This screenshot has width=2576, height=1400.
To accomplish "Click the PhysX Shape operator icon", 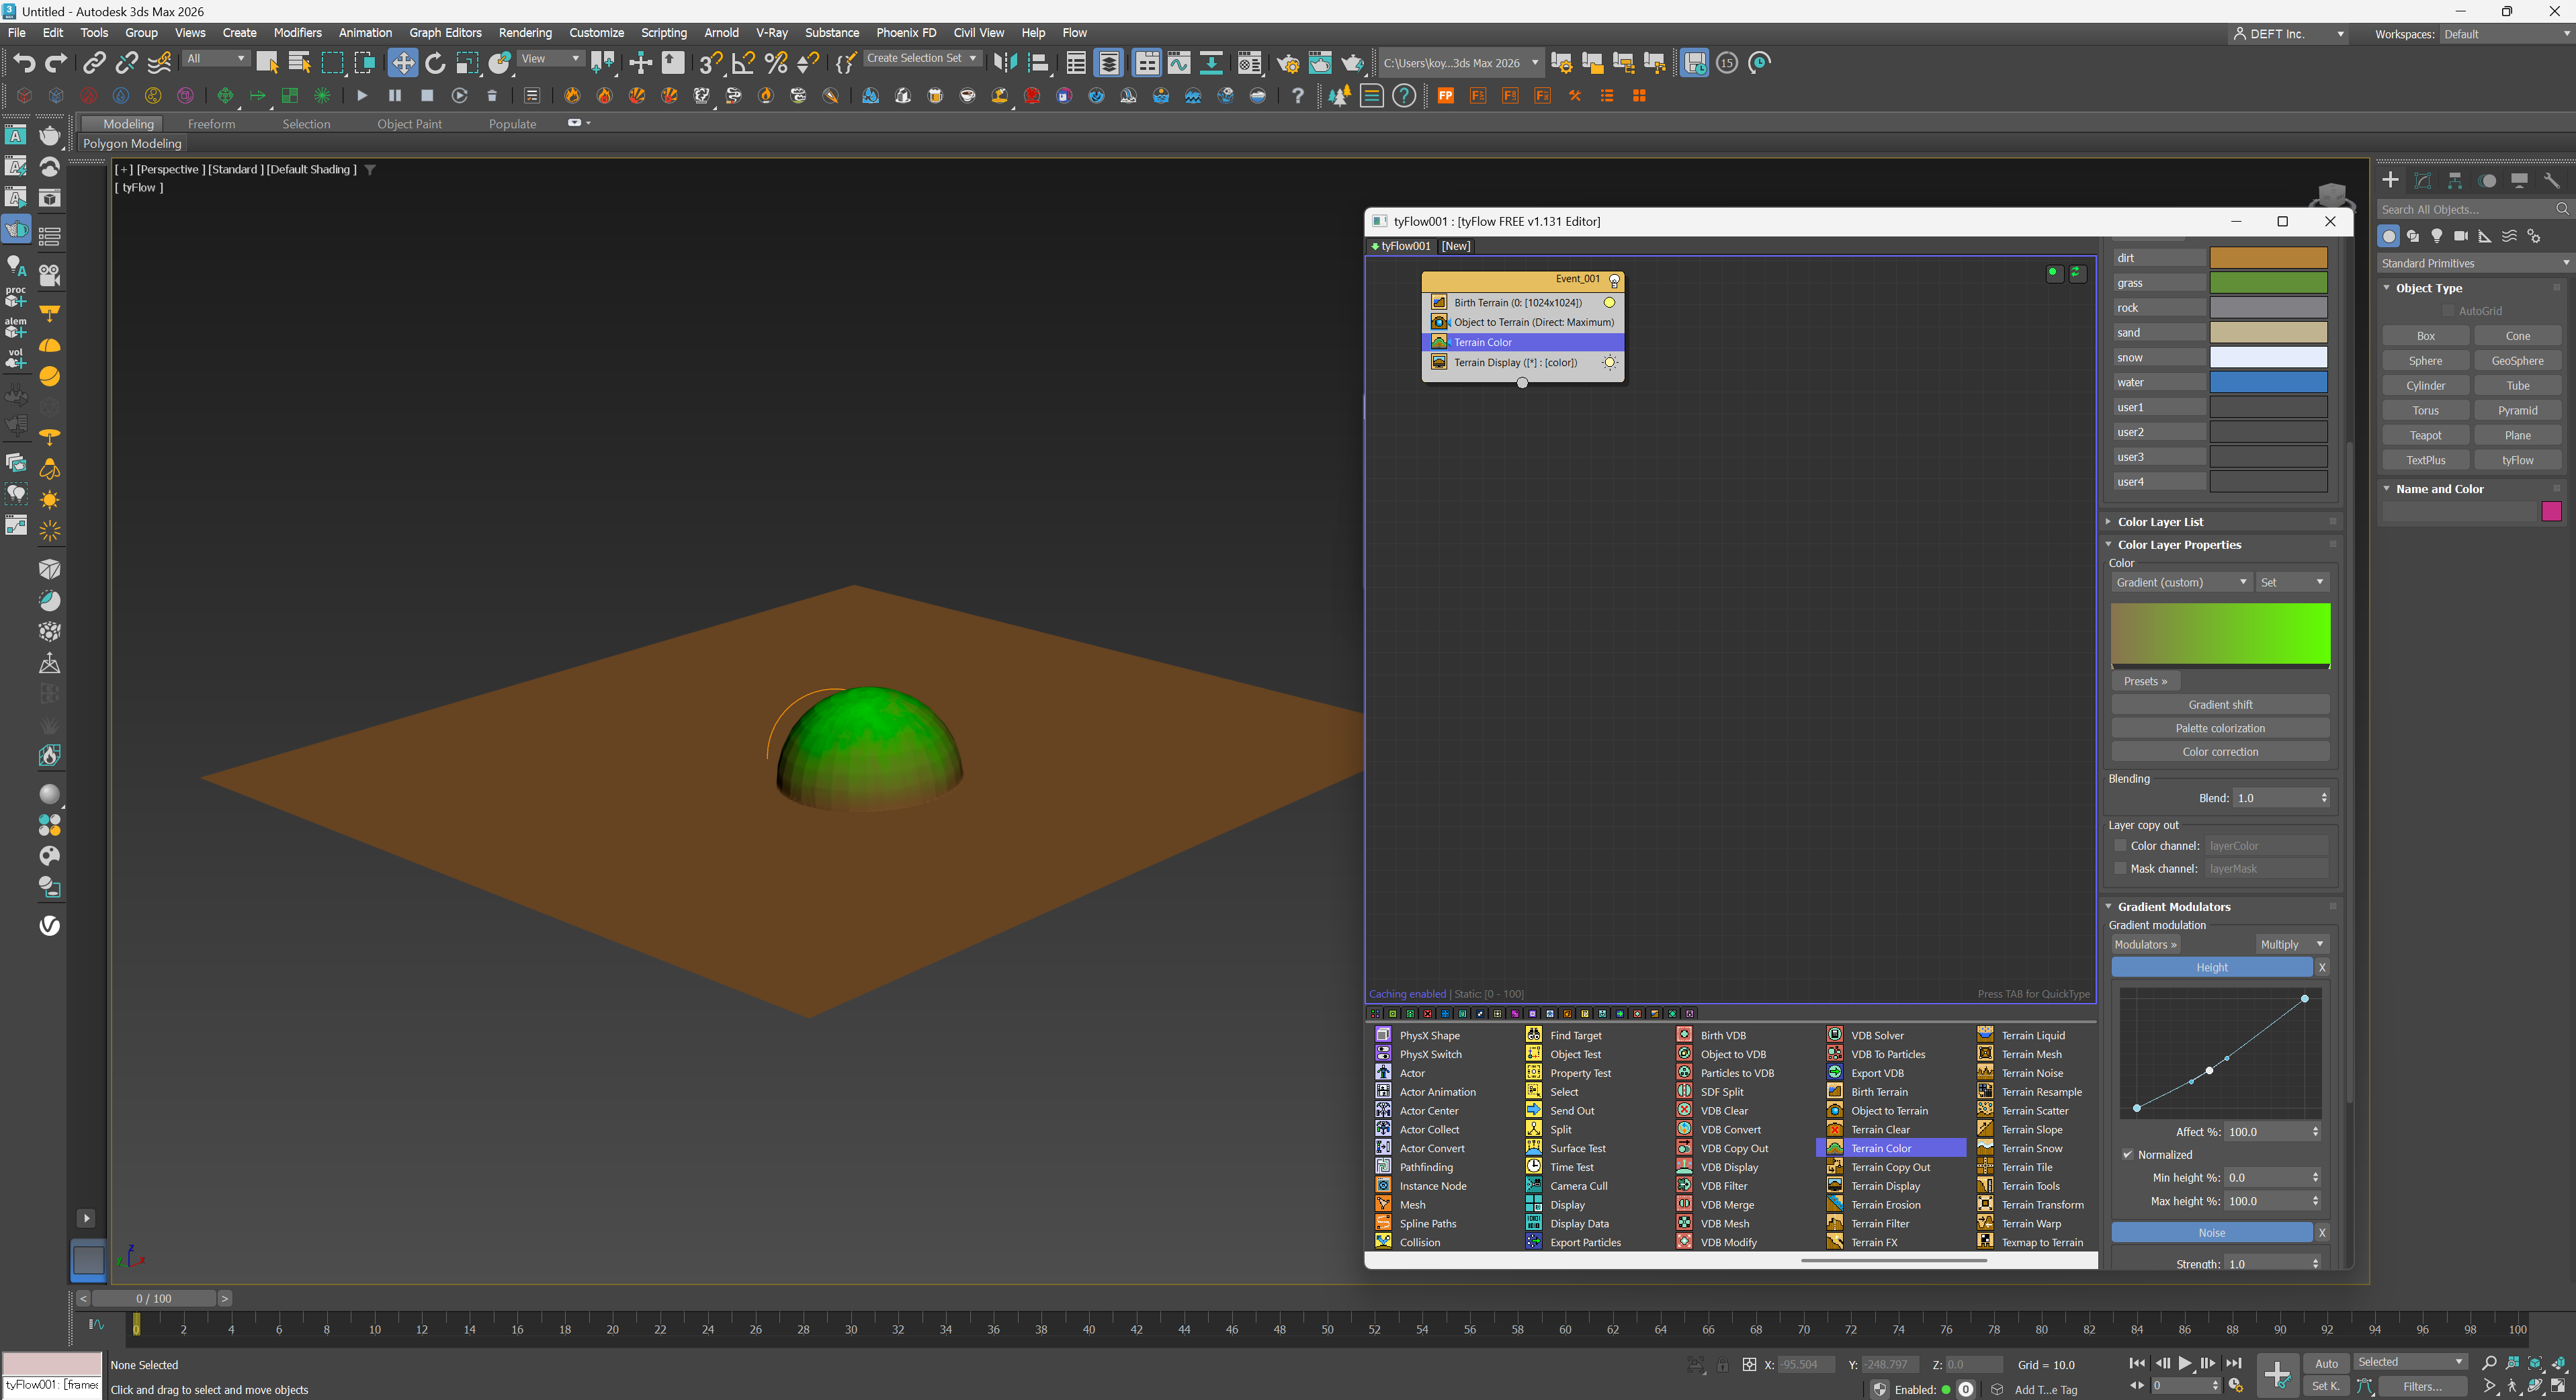I will (1383, 1035).
